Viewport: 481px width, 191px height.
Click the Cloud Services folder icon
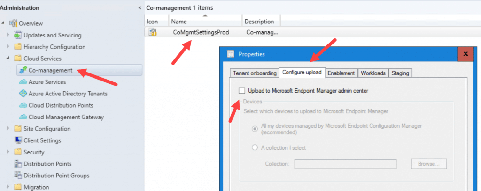click(x=18, y=59)
